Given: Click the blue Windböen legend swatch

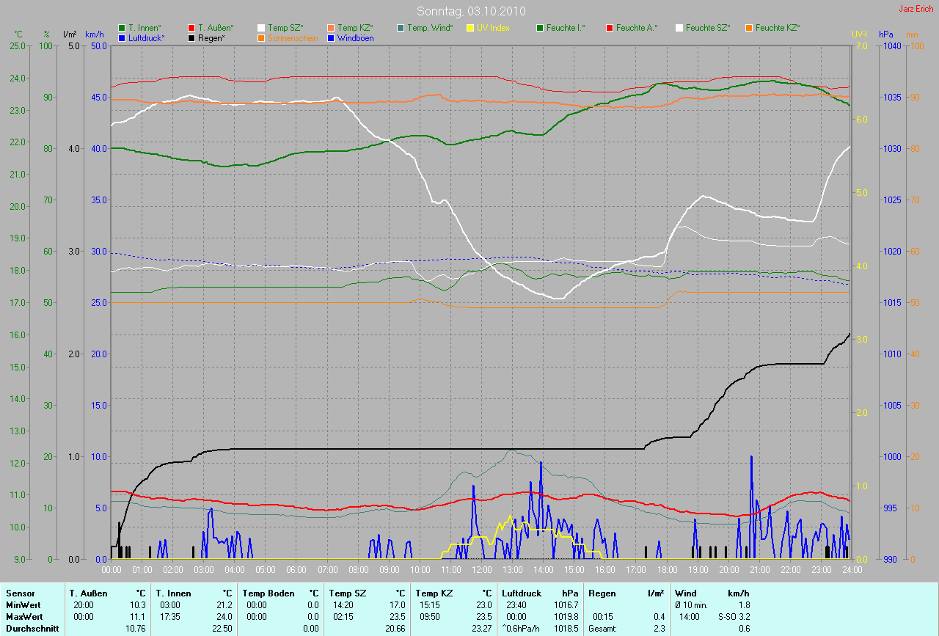Looking at the screenshot, I should 330,37.
